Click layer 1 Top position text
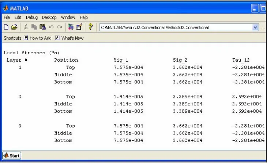The height and width of the screenshot is (164, 267). click(x=70, y=67)
